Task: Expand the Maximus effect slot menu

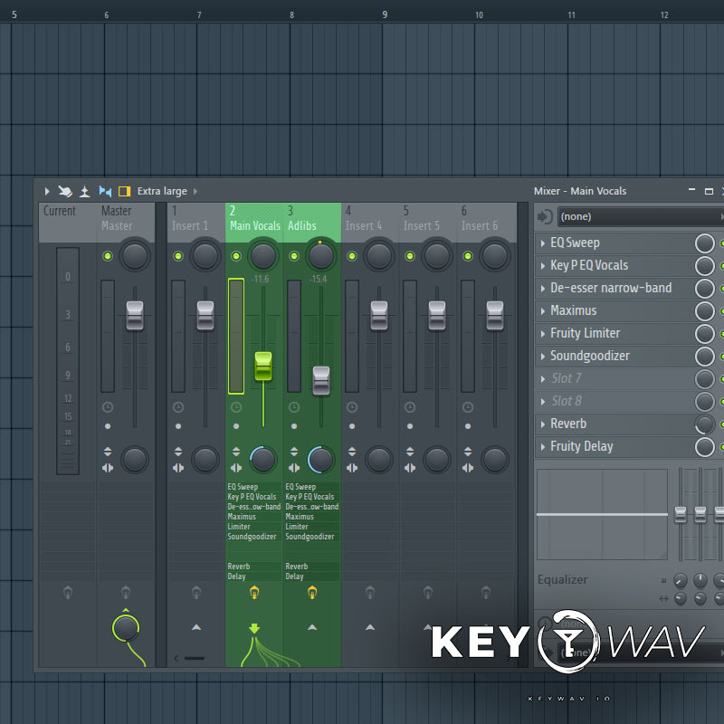Action: click(542, 310)
